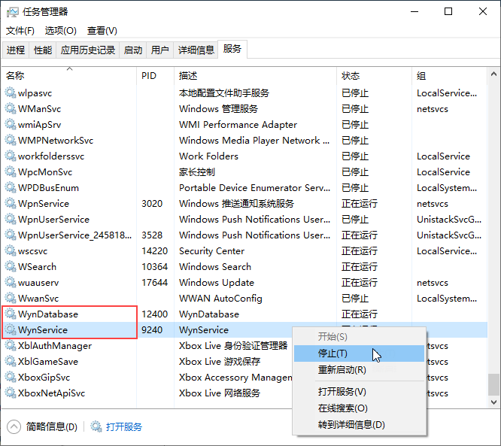501x446 pixels.
Task: Click the WManSvc service gear icon
Action: point(11,108)
